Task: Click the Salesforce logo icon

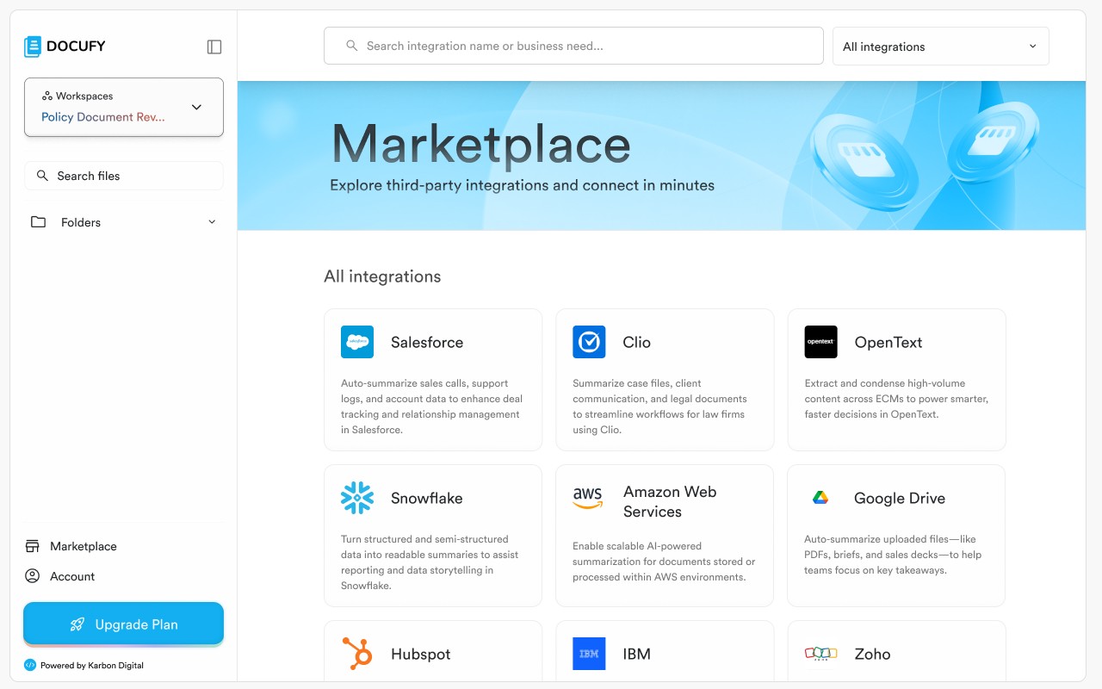Action: coord(357,342)
